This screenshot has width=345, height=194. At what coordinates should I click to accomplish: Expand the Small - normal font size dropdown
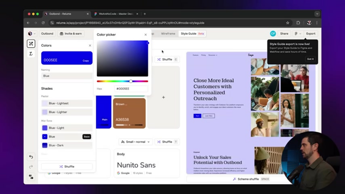135,142
